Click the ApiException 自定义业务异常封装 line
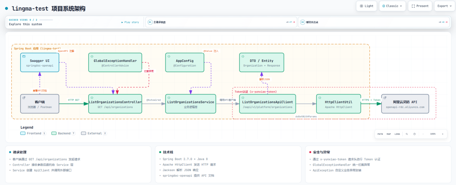 [337, 170]
